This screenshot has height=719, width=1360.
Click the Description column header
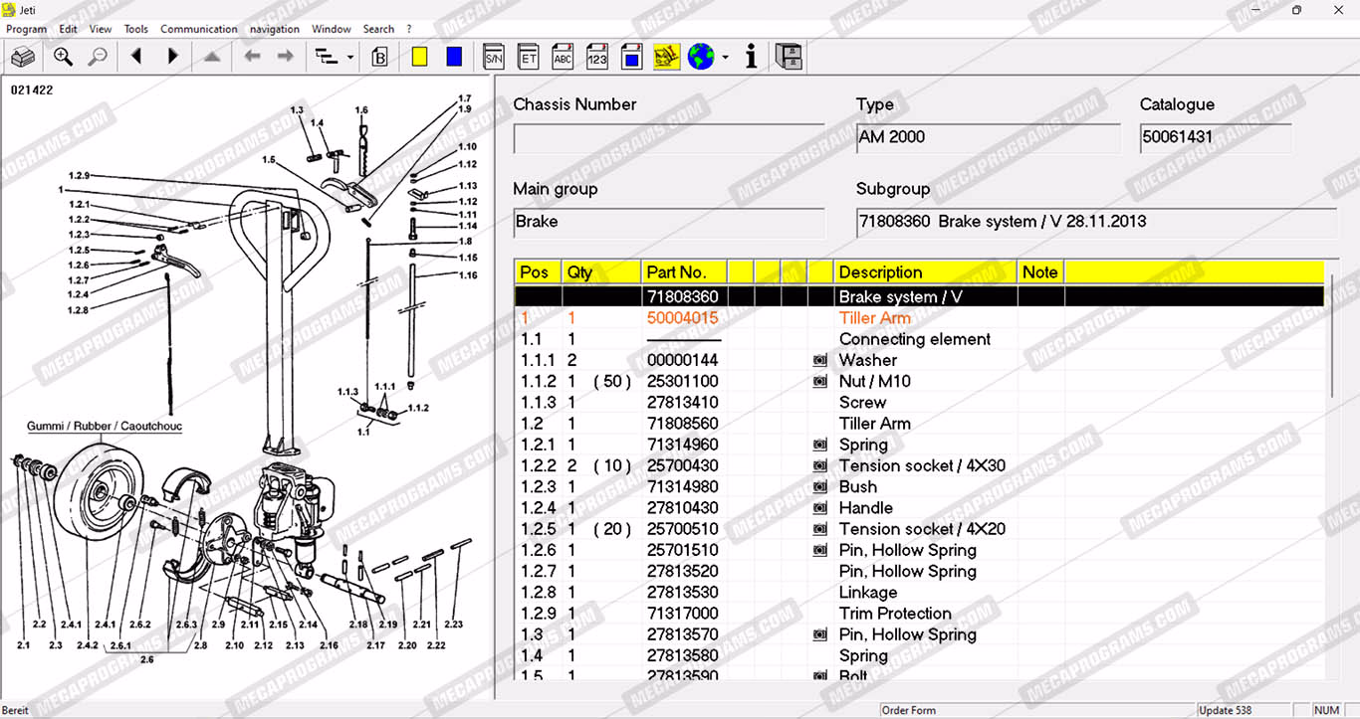tap(880, 272)
